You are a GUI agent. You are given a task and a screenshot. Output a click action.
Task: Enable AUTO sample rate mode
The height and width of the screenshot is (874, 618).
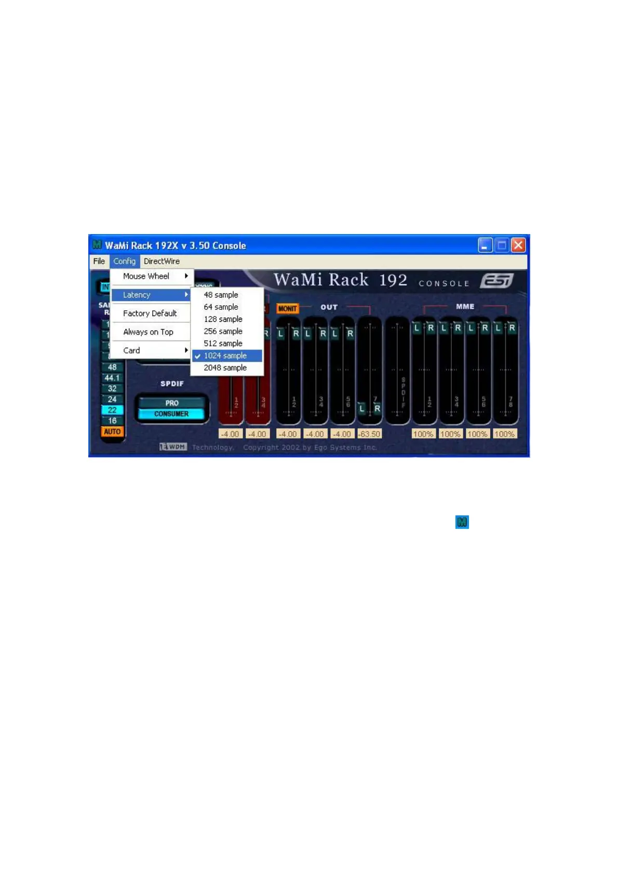click(112, 432)
